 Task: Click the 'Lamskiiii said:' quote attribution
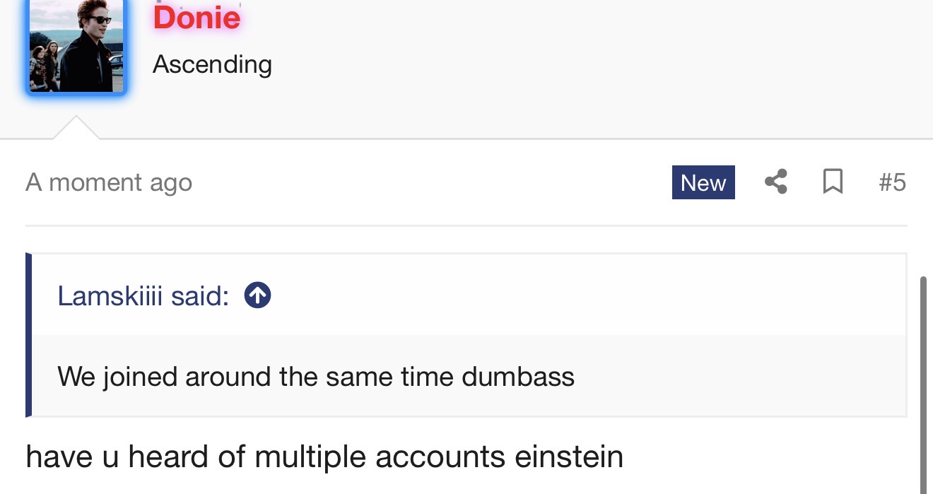[x=143, y=295]
